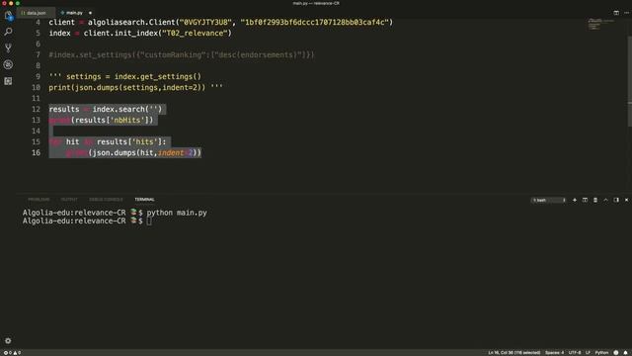This screenshot has width=632, height=356.
Task: Click json.dumps(settings on line 10
Action: 117,87
